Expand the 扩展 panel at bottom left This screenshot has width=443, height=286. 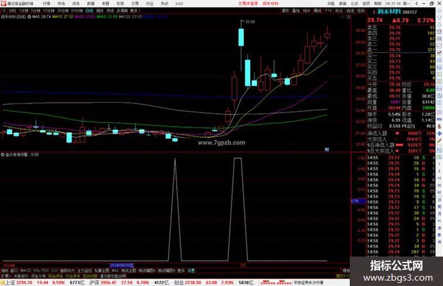pos(6,276)
